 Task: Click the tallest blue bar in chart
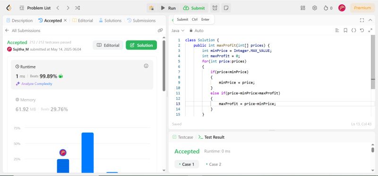pyautogui.click(x=87, y=153)
